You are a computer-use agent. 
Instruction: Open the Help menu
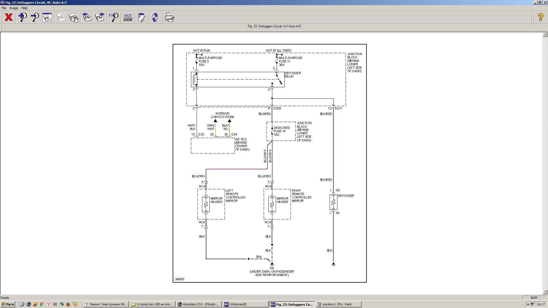24,8
